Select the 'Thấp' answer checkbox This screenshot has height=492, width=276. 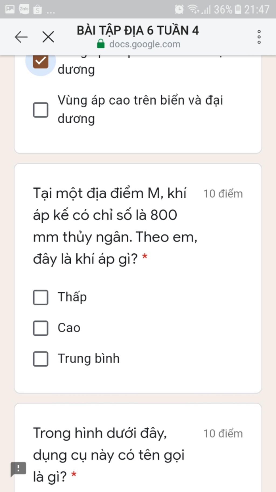point(41,297)
